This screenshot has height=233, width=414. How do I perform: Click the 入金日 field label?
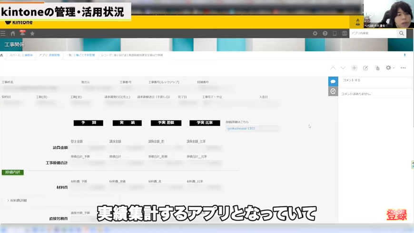click(263, 97)
